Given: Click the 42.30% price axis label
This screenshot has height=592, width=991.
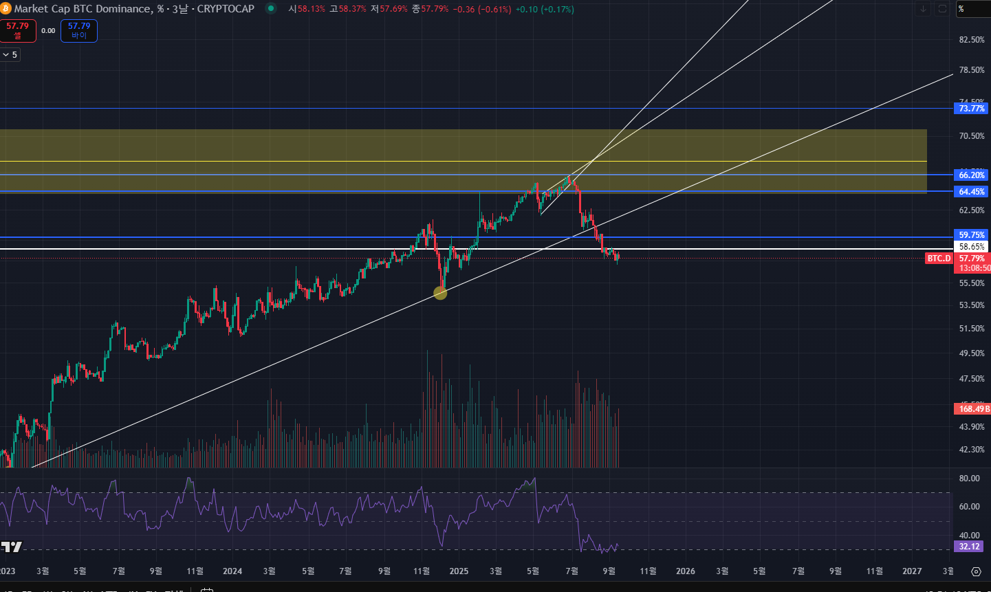Looking at the screenshot, I should click(x=972, y=450).
